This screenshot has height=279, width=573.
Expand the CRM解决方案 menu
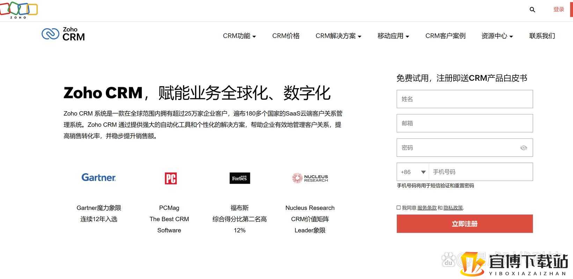point(338,36)
